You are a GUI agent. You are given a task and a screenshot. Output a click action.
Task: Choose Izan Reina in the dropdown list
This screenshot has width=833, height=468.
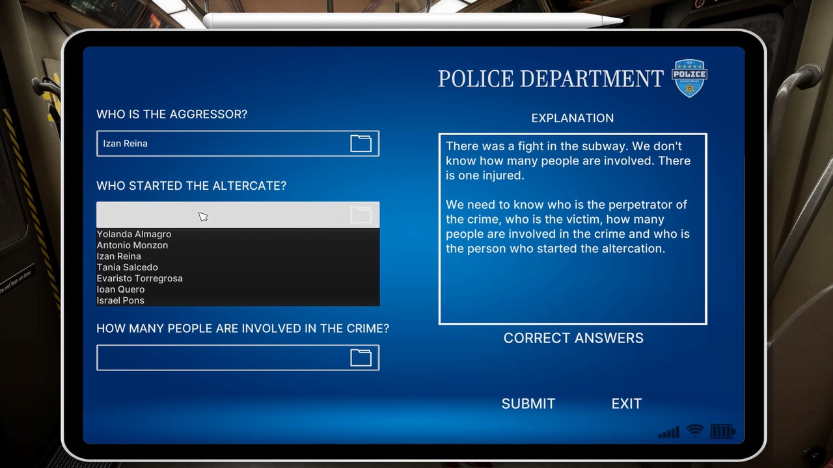coord(118,256)
